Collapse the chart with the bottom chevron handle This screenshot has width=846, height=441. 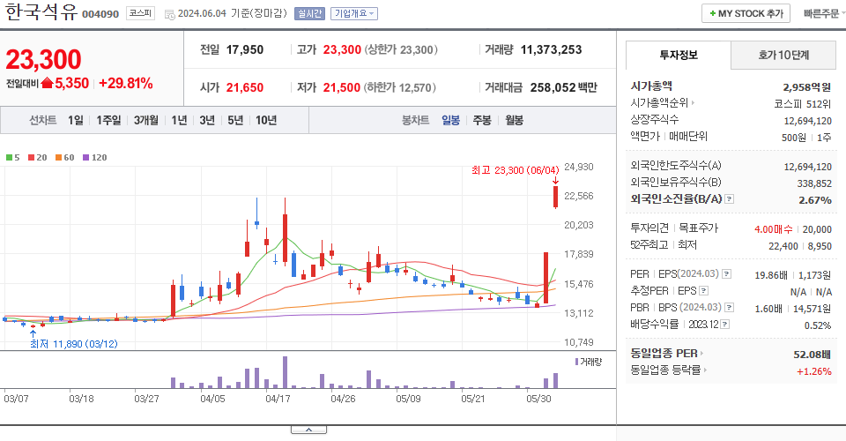308,430
